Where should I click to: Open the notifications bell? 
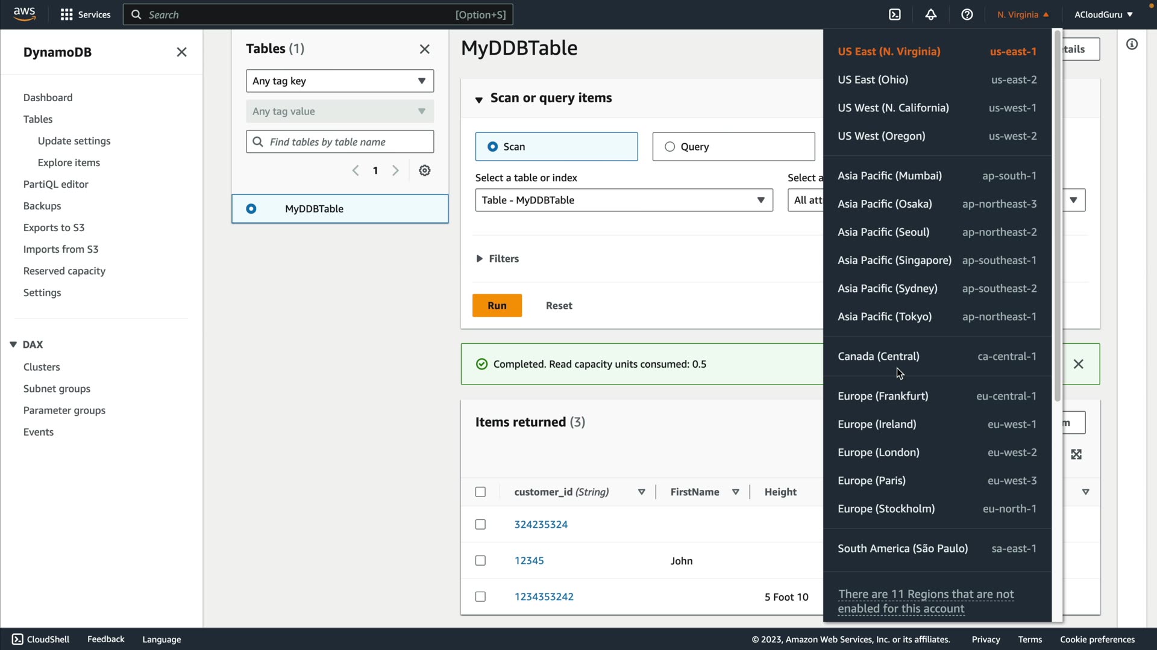point(931,14)
